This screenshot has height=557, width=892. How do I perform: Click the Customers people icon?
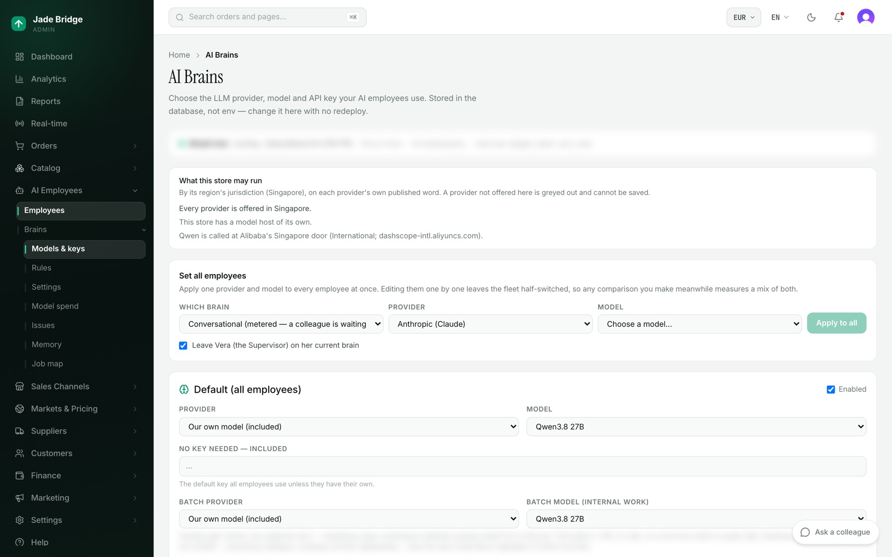pos(20,453)
